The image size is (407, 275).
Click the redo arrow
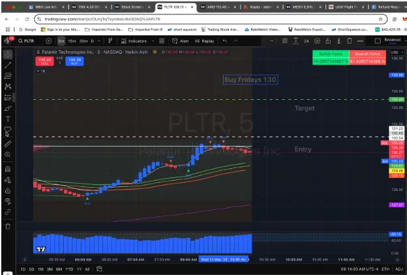tap(235, 41)
